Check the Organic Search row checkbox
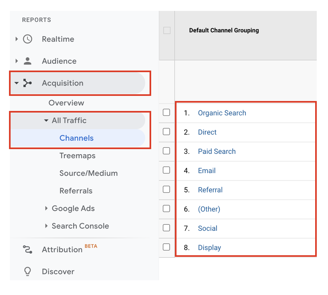The width and height of the screenshot is (328, 295). (x=166, y=113)
